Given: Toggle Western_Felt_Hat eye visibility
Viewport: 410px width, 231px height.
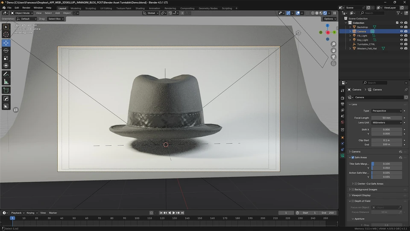Looking at the screenshot, I should (x=401, y=48).
